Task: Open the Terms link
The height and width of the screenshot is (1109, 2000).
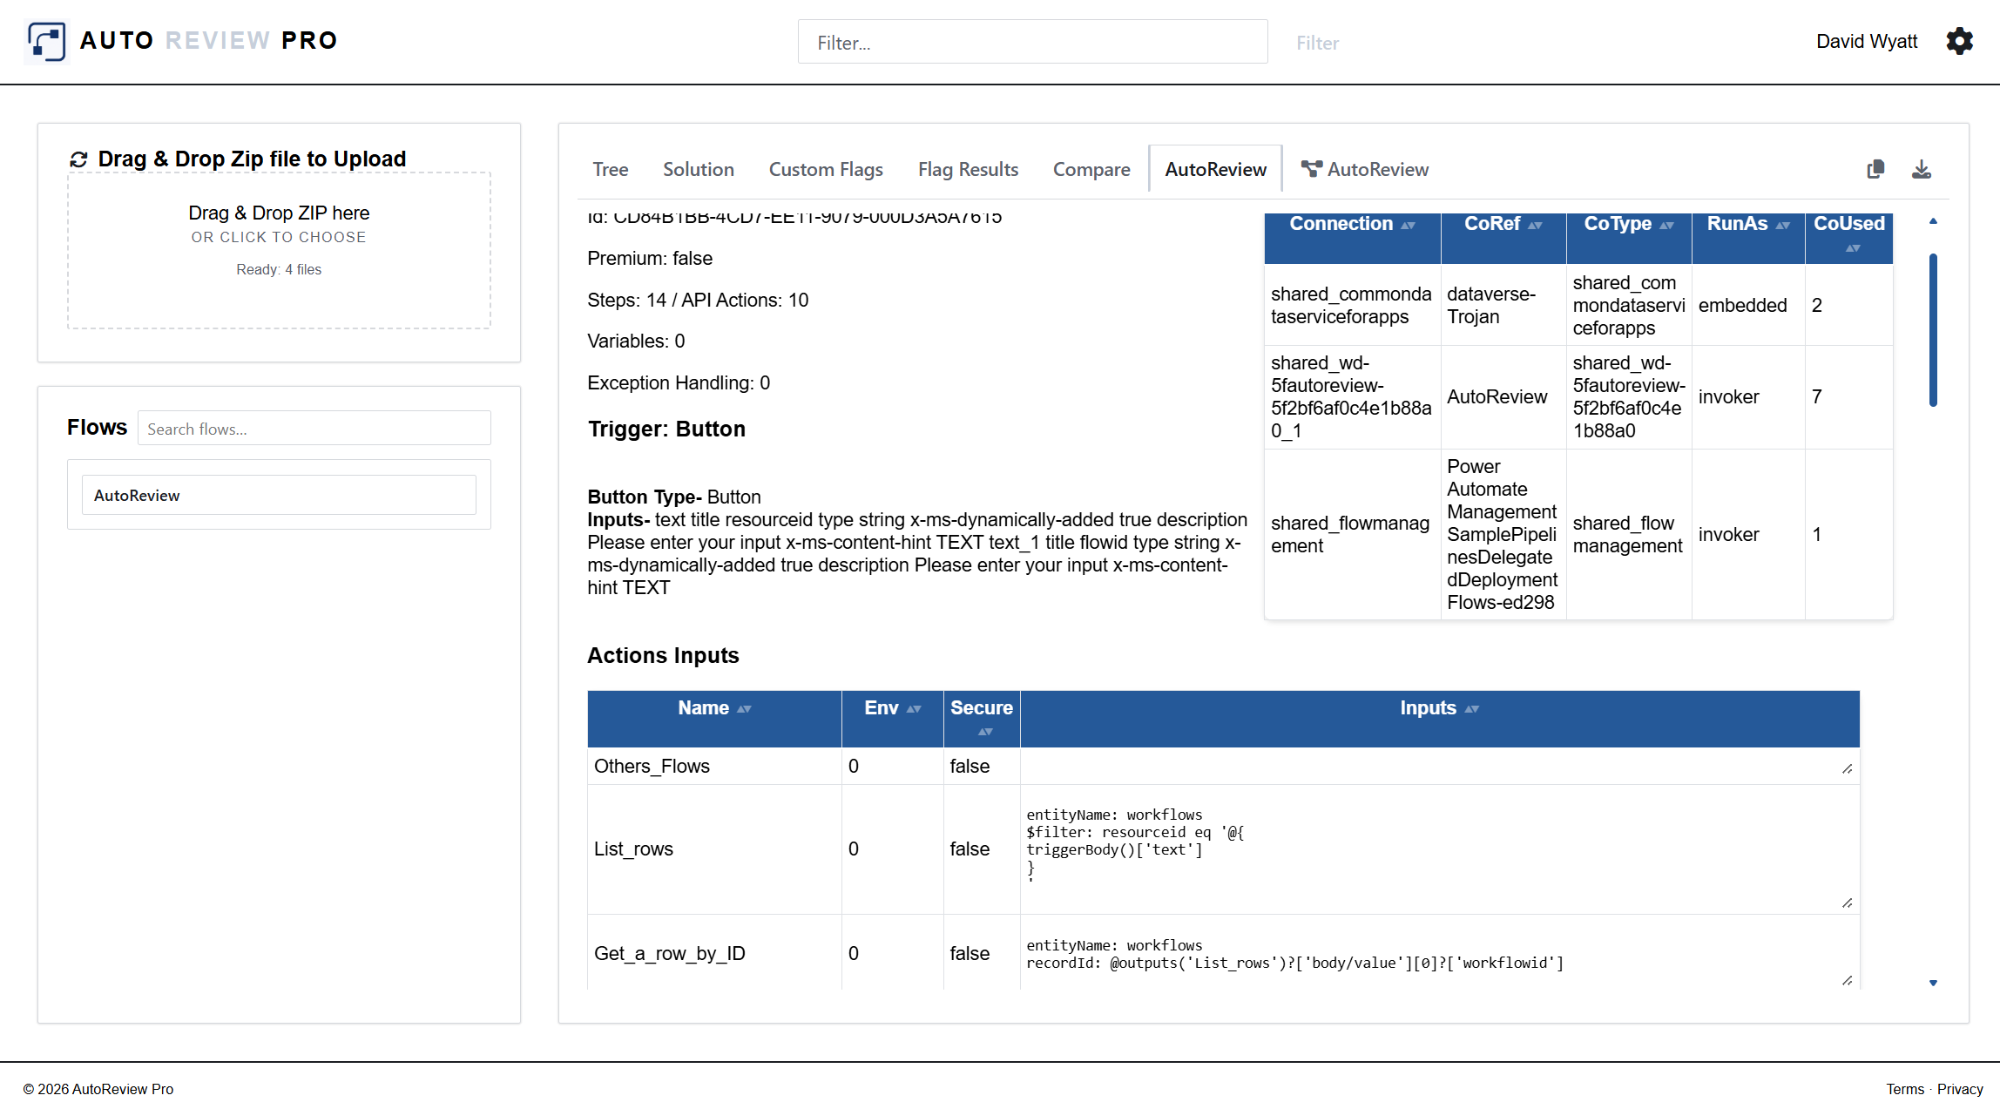Action: pyautogui.click(x=1904, y=1089)
